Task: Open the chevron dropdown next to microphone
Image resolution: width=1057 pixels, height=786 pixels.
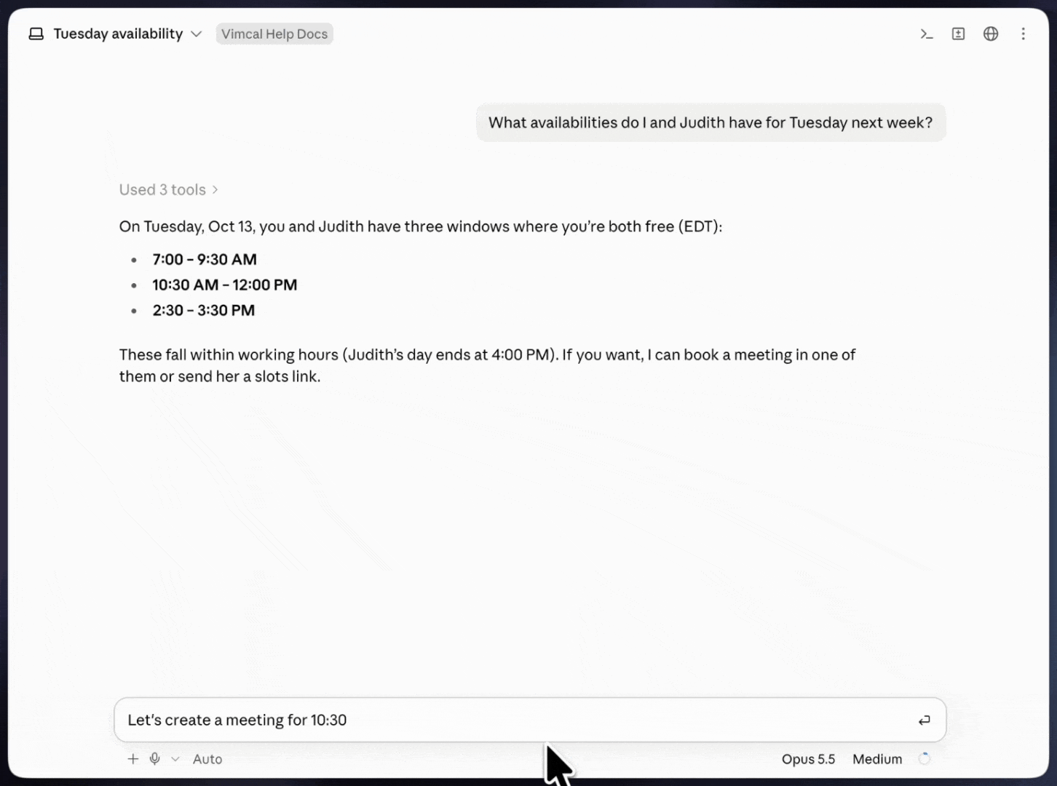Action: (x=175, y=759)
